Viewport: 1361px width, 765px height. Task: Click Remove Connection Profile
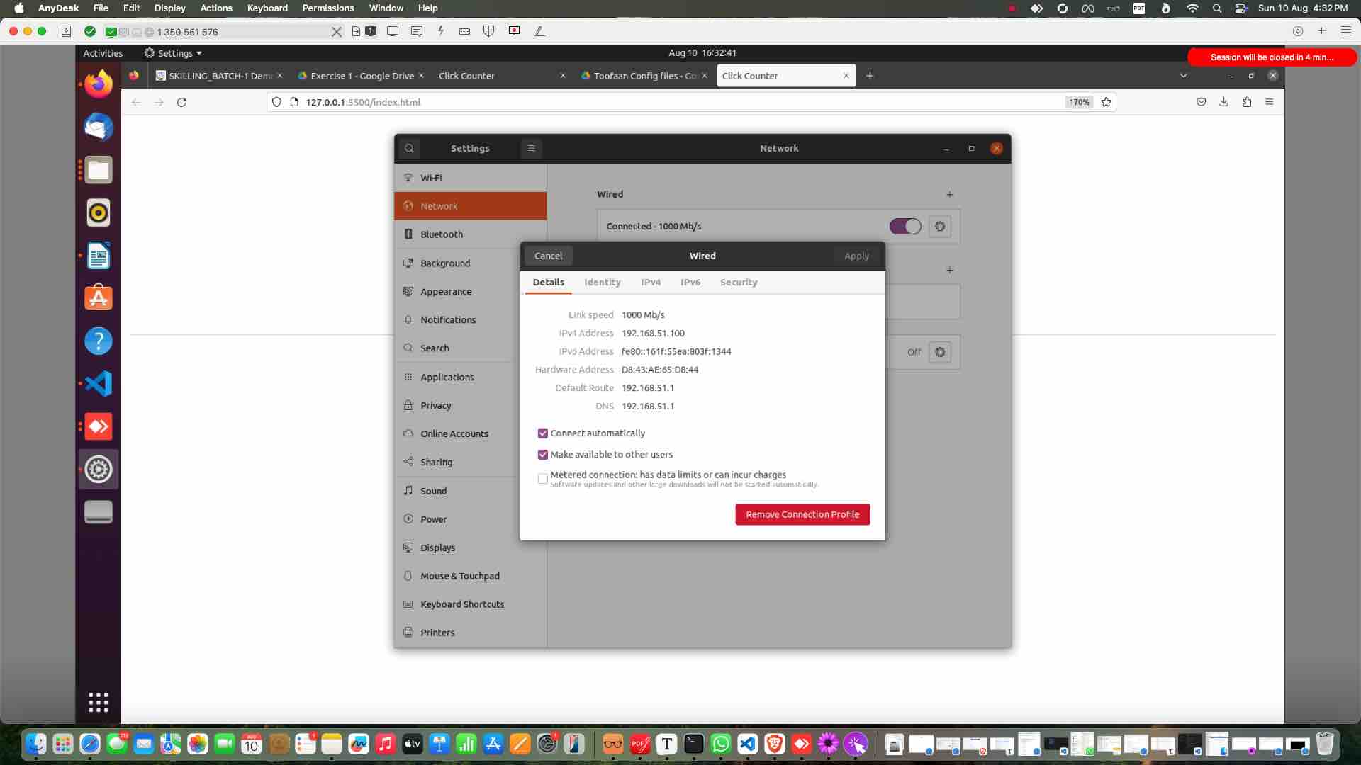802,514
